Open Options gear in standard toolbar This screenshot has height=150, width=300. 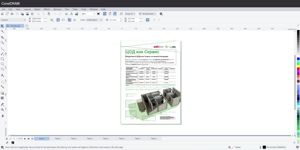click(161, 14)
